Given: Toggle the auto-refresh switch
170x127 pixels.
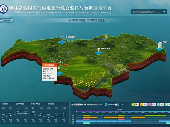Looking at the screenshot, I should click(117, 105).
